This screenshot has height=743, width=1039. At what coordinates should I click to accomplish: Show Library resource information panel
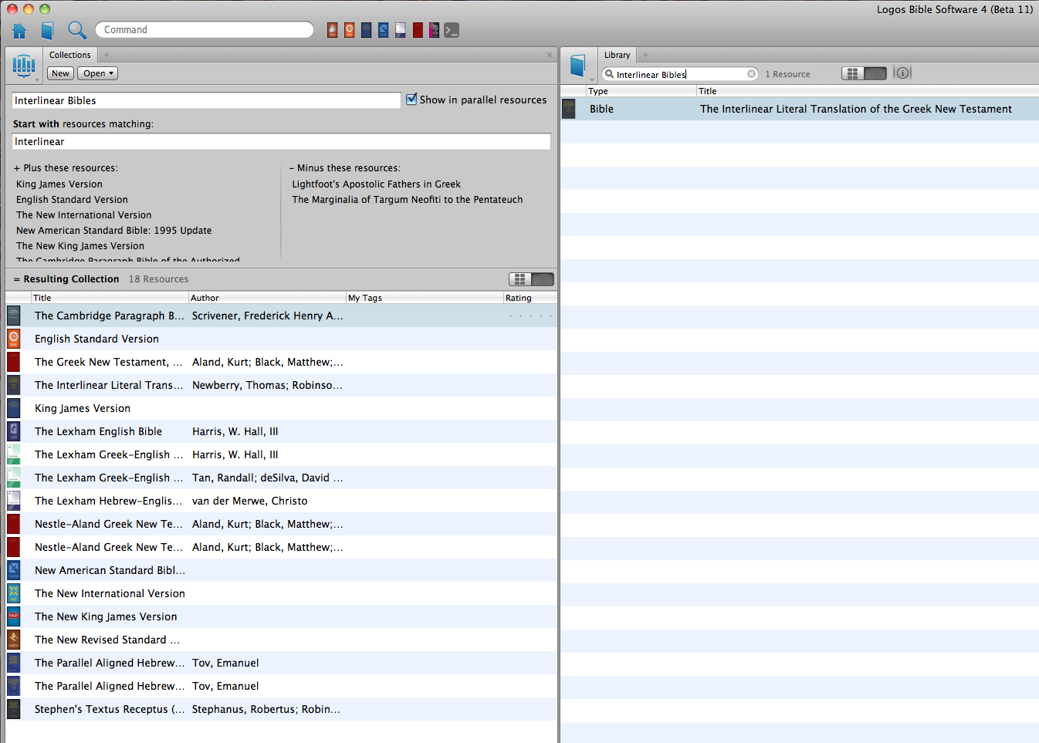click(x=903, y=73)
